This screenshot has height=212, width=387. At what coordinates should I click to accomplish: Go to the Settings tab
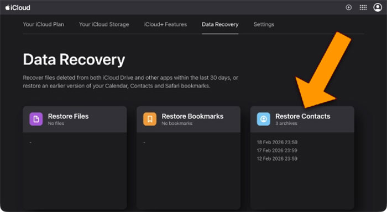pos(264,24)
